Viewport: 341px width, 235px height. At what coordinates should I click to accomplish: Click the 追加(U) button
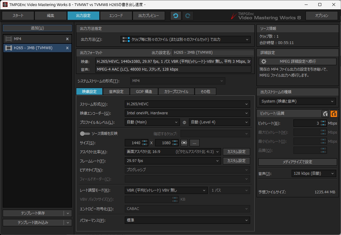(38, 28)
